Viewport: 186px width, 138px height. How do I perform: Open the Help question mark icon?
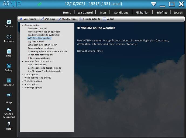(x=9, y=124)
